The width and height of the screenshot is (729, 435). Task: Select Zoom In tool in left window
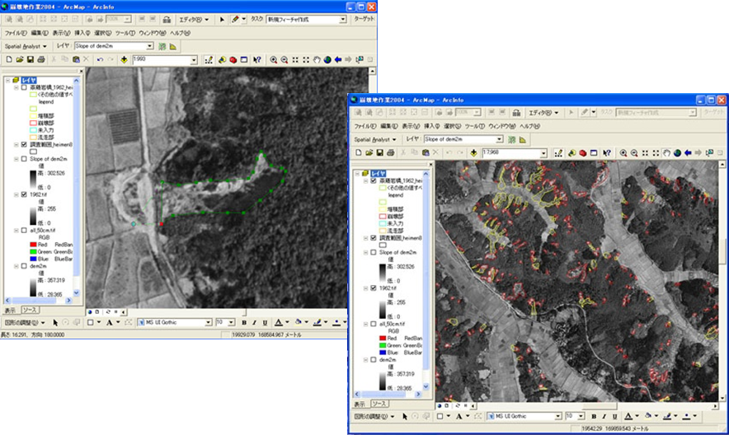[274, 59]
